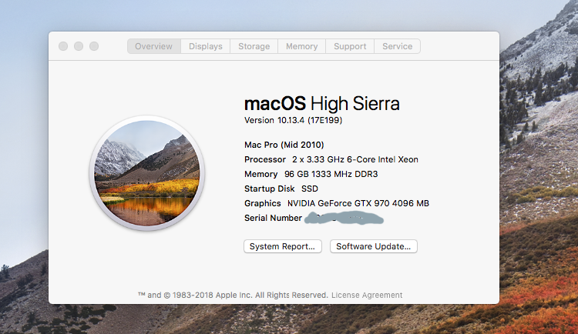The height and width of the screenshot is (334, 578).
Task: Minimize the About This Mac window
Action: tap(79, 46)
